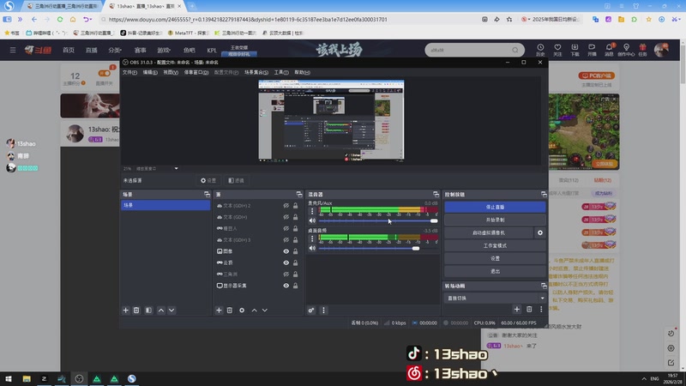Open mixer panel three-dot menu at bottom
Image resolution: width=686 pixels, height=386 pixels.
pos(324,311)
